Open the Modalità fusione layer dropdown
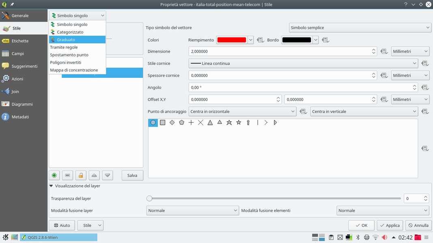433x243 pixels. pyautogui.click(x=193, y=211)
